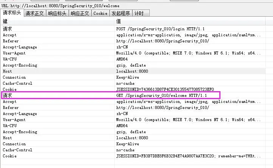Select User-Agent key under the GET welcome request
Screen dimensions: 273x168
pos(14,120)
